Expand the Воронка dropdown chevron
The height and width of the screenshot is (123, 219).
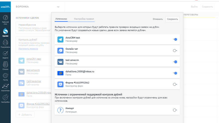pyautogui.click(x=58, y=7)
